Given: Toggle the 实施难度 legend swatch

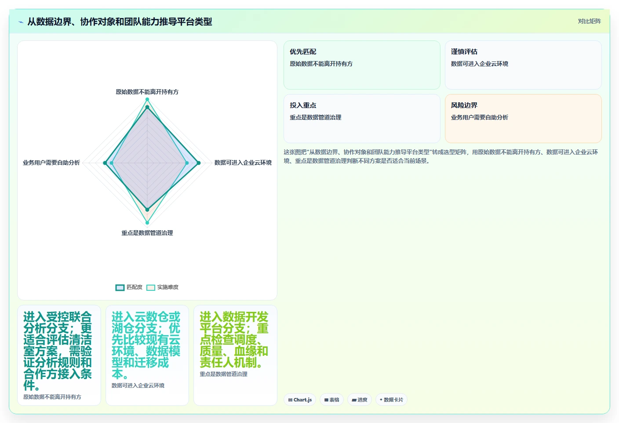Looking at the screenshot, I should coord(151,288).
